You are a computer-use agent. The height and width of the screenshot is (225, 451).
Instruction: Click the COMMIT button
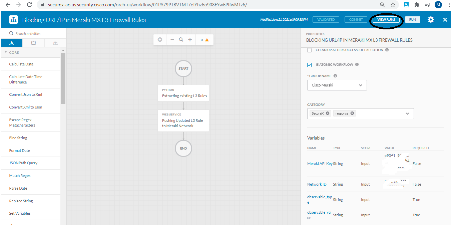tap(356, 19)
